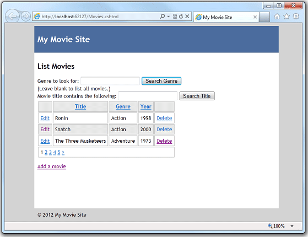Click the 1998 year cell
This screenshot has width=308, height=237.
pyautogui.click(x=146, y=118)
